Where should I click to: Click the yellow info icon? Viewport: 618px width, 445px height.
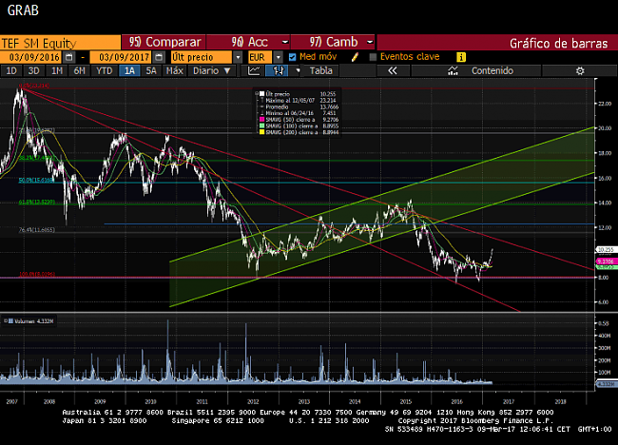point(461,57)
